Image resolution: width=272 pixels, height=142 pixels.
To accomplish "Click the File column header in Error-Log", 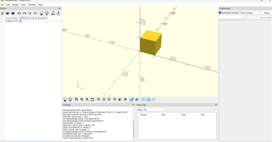I will pyautogui.click(x=163, y=115).
